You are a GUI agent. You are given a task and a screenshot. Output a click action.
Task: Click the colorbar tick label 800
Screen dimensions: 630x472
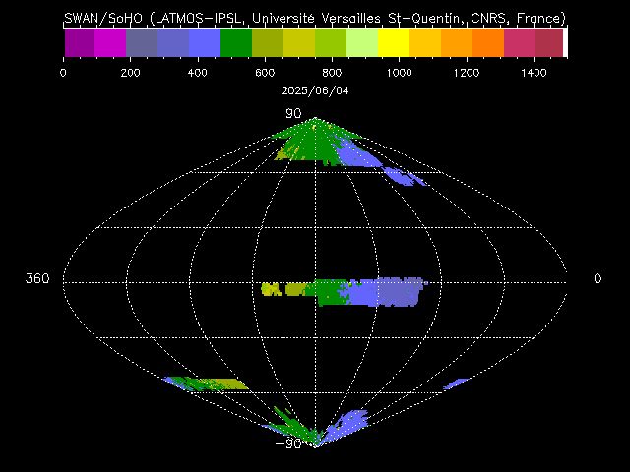pos(332,73)
